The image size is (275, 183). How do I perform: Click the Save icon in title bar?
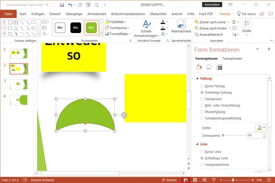62,5
